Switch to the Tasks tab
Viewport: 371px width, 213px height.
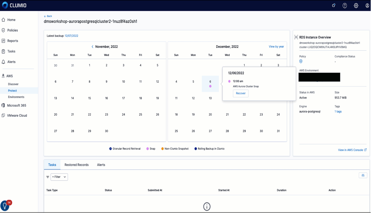point(52,165)
